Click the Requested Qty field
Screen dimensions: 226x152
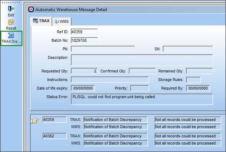click(x=84, y=71)
